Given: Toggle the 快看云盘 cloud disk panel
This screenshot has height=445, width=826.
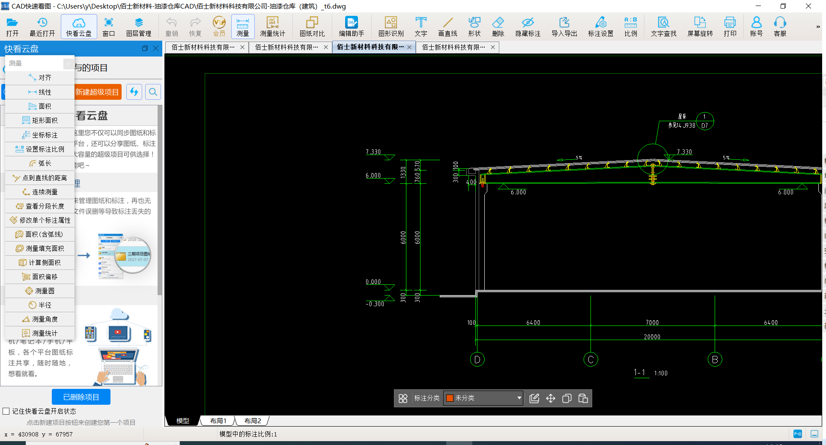Looking at the screenshot, I should point(79,27).
